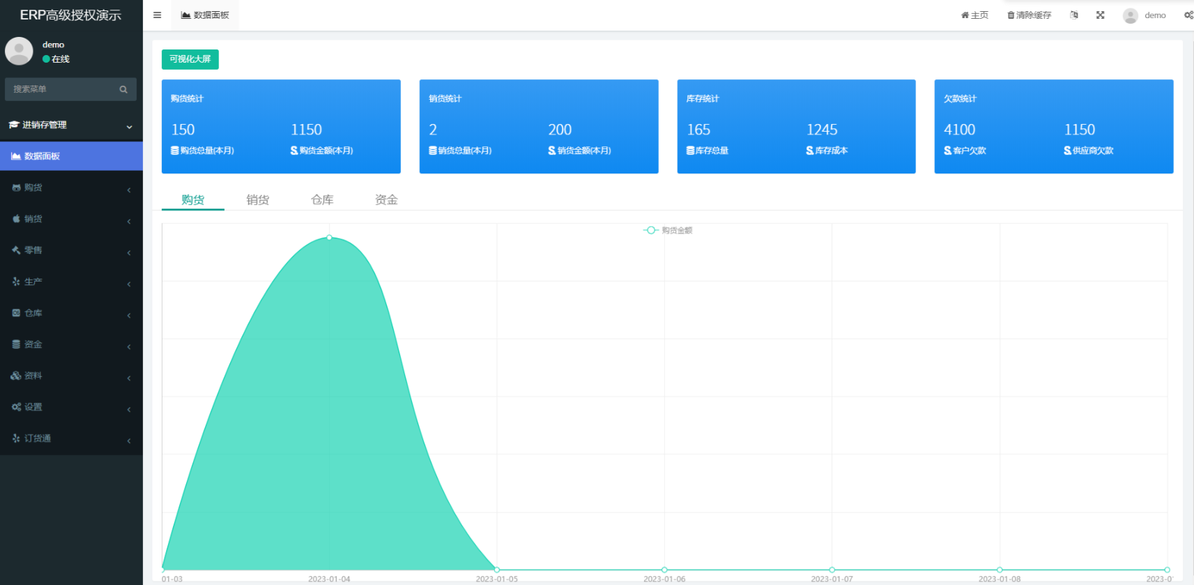Select the 数据面板 sidebar menu item
This screenshot has height=585, width=1194.
pos(71,157)
